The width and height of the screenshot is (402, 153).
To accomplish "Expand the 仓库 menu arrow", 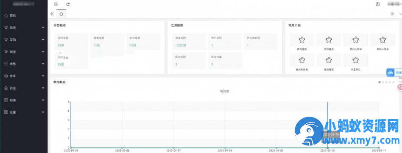I will click(x=43, y=76).
